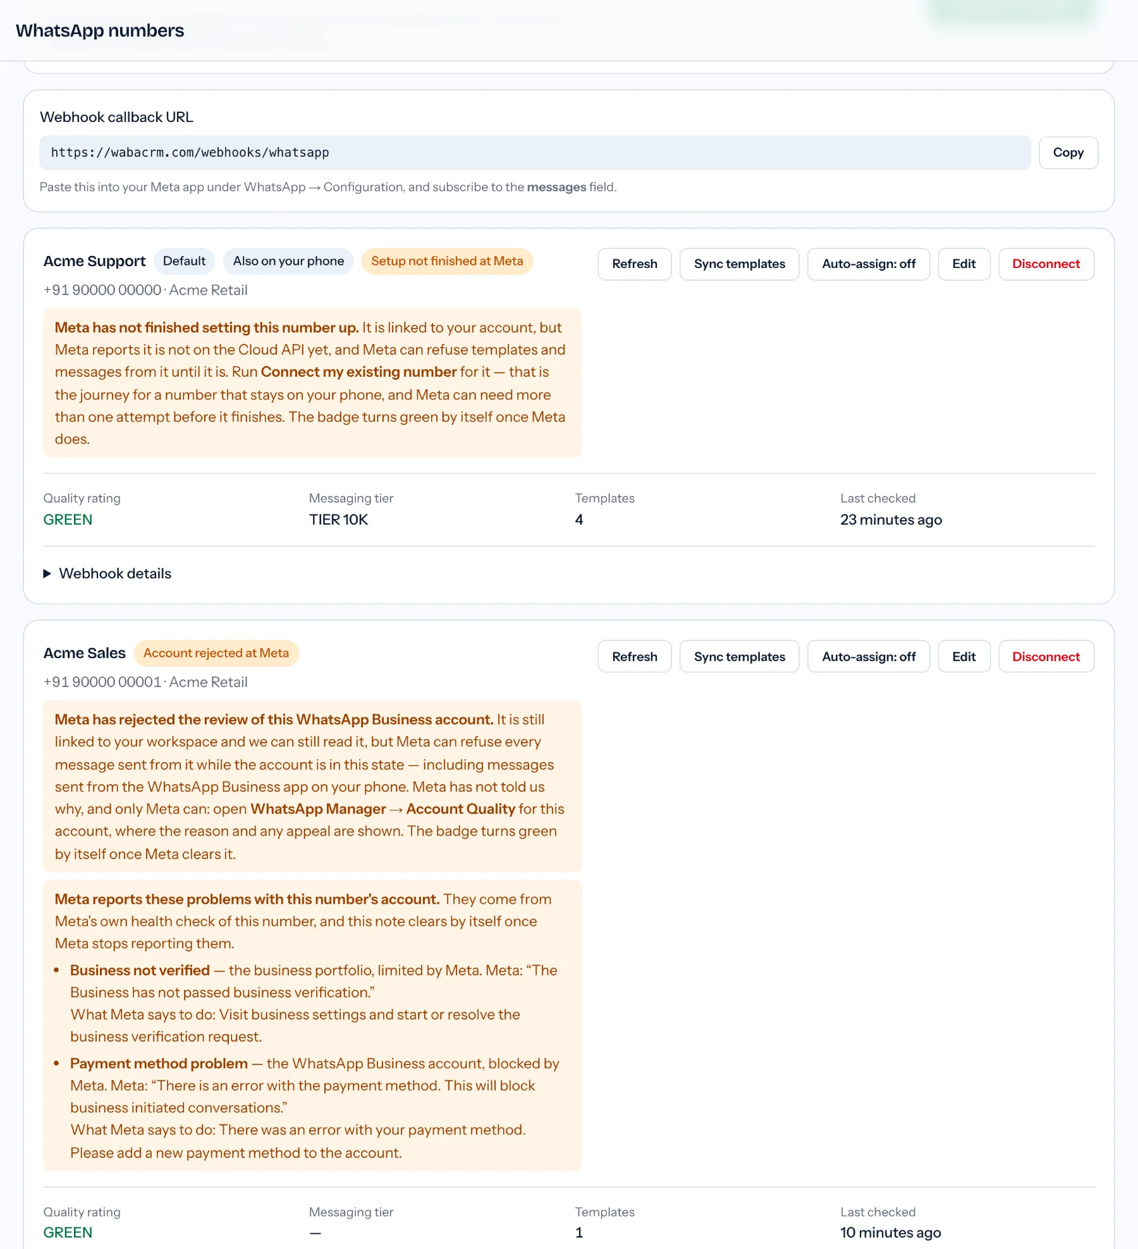
Task: Expand Webhook details under Acme Support
Action: click(107, 573)
